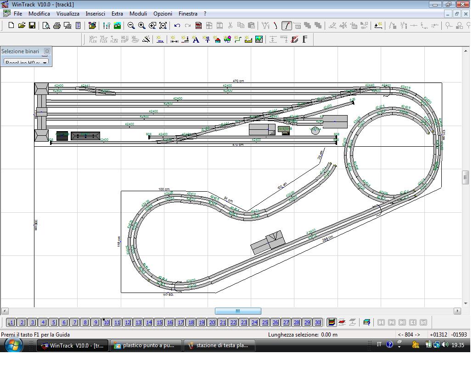Click the 8-9-12 numbering sort icon

tap(107, 25)
